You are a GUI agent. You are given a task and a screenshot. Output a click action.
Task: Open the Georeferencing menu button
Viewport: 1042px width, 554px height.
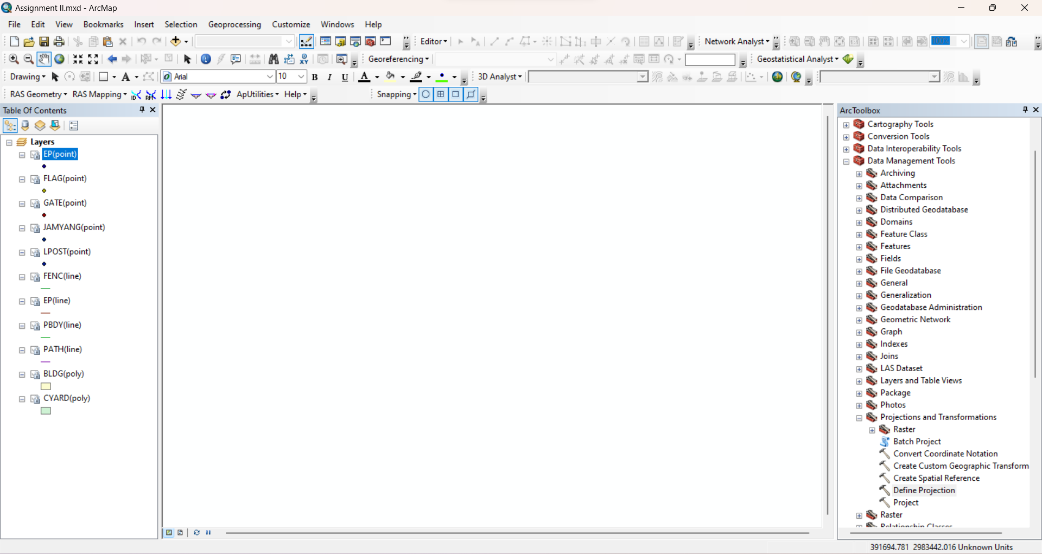tap(398, 59)
